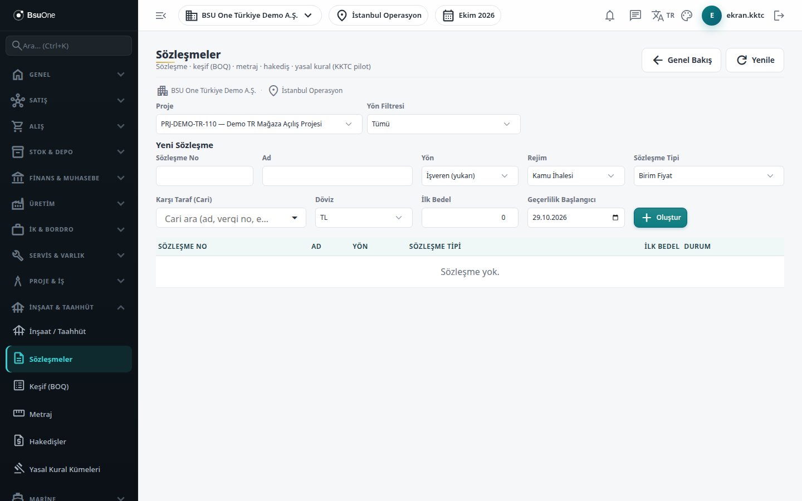Go to Hakedişler in the sidebar
Screen dimensions: 802x501
pos(69,441)
